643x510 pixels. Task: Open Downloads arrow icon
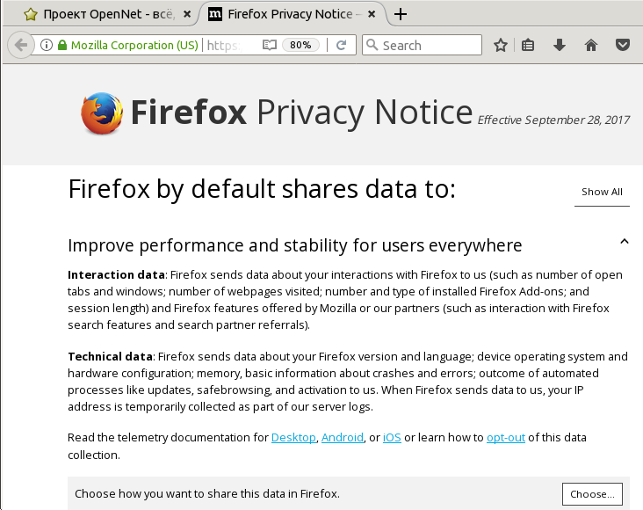pos(560,45)
